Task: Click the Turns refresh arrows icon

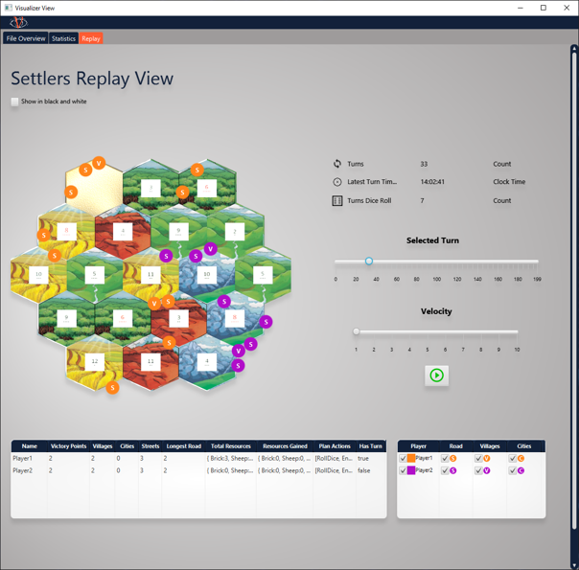Action: (337, 164)
